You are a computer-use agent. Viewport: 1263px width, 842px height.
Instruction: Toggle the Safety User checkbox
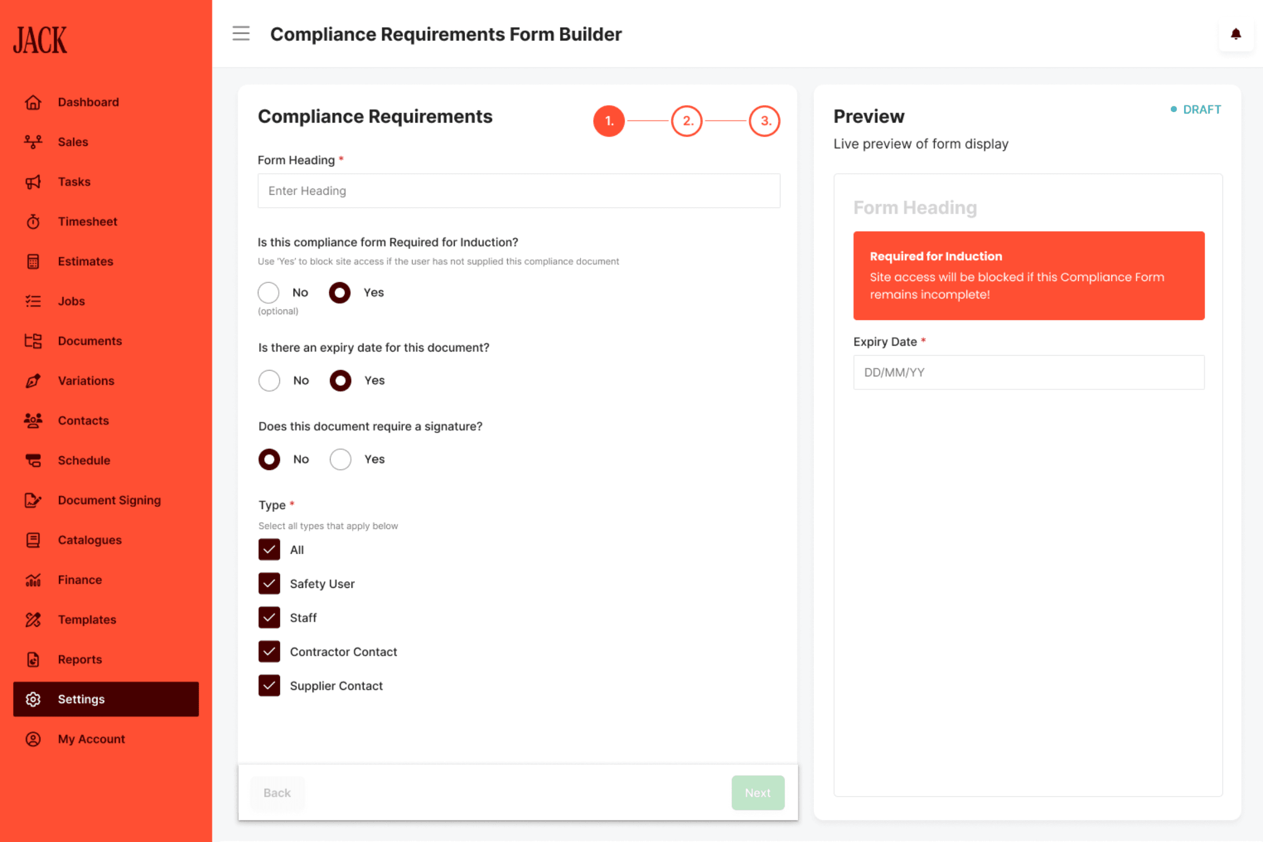[x=269, y=584]
